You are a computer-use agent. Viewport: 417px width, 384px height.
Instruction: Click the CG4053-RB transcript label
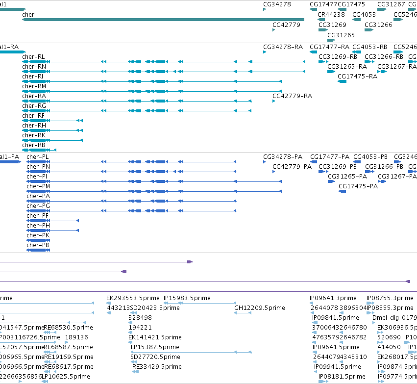click(x=369, y=47)
